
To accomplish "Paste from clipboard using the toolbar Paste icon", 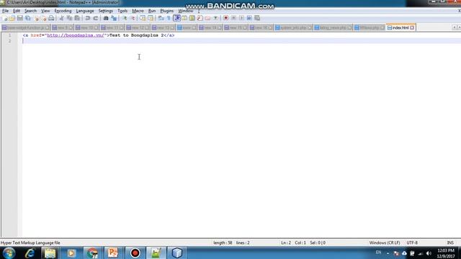I will tap(77, 18).
